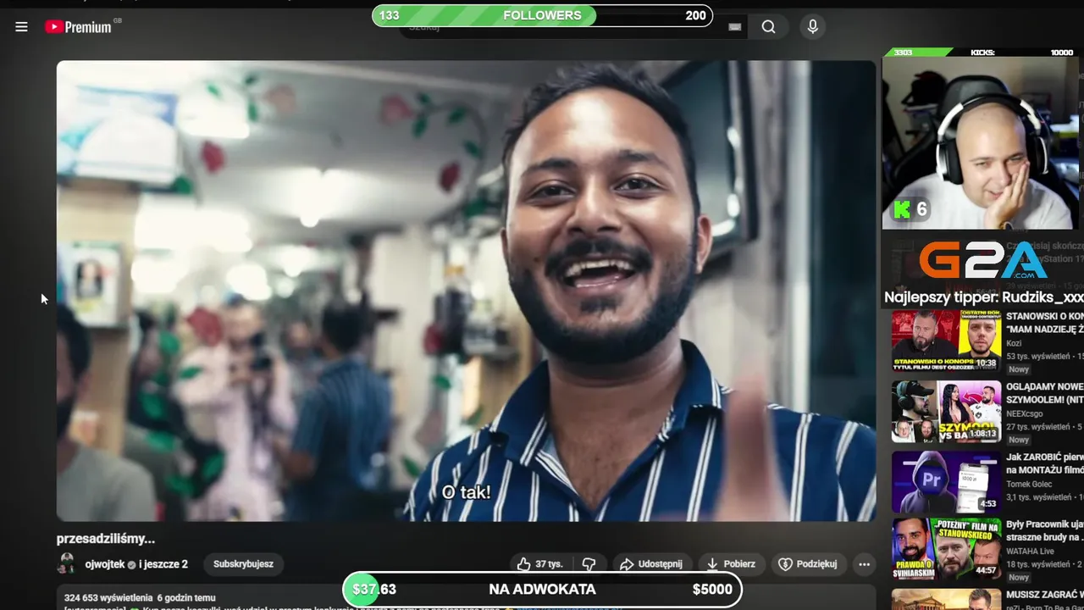This screenshot has height=610, width=1084.
Task: Click the NEEXcsgo channel name
Action: tap(1026, 413)
